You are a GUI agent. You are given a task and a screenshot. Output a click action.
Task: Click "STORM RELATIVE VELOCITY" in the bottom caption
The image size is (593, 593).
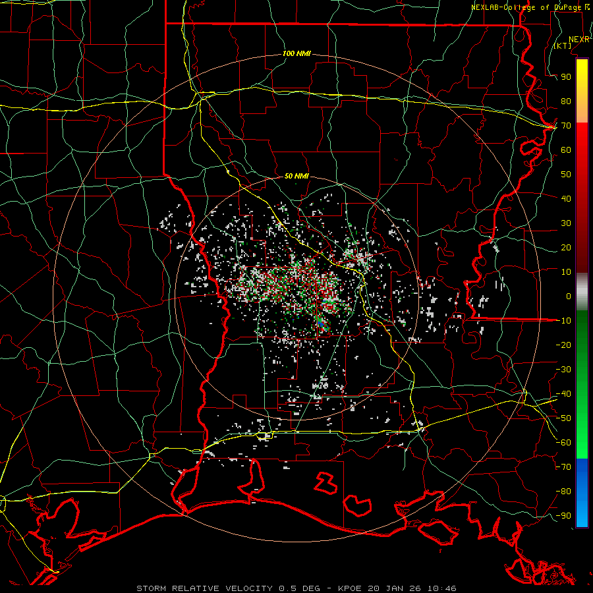click(x=204, y=588)
